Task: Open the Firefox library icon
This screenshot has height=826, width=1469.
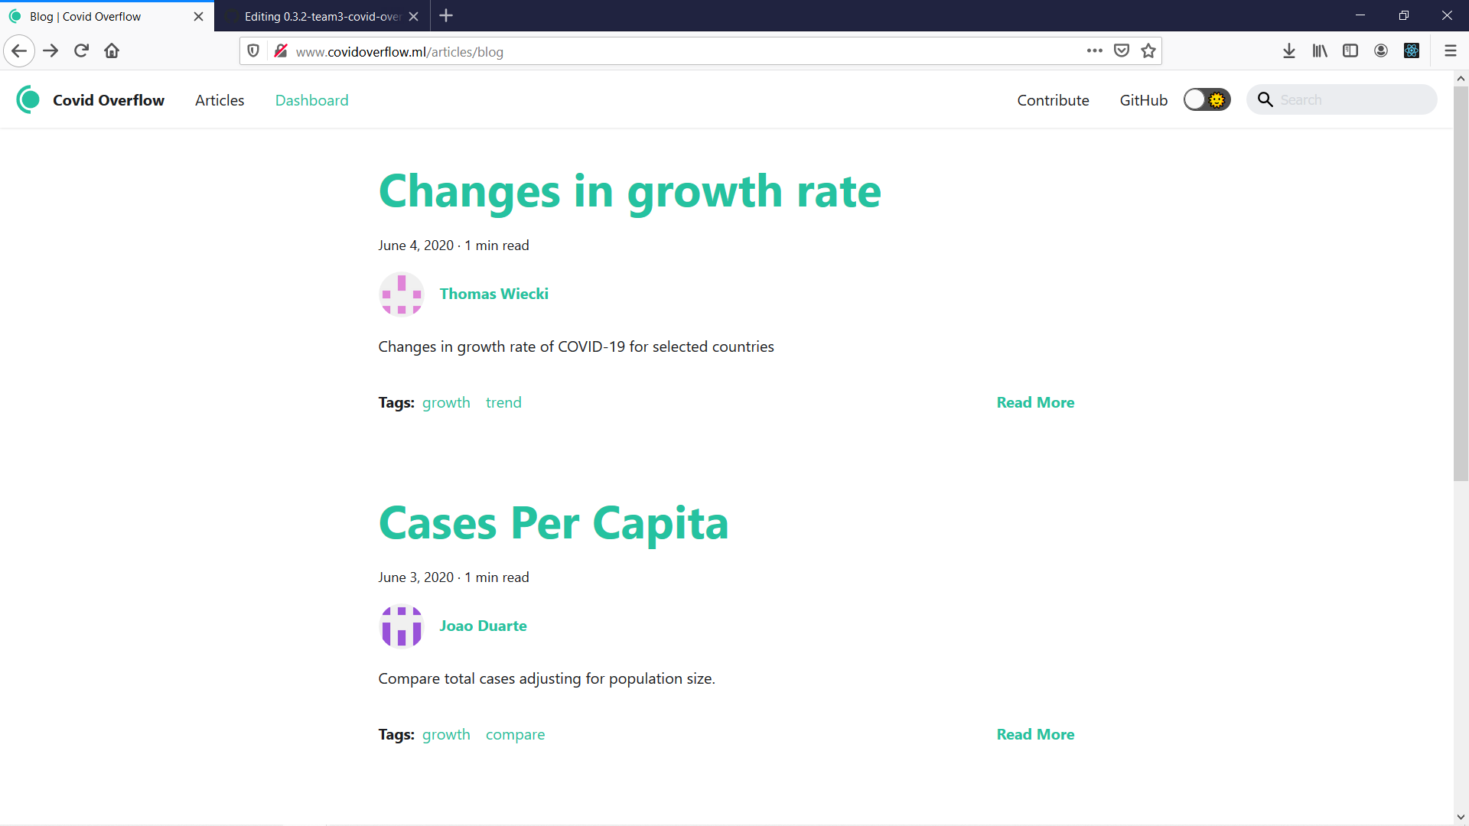Action: coord(1320,51)
